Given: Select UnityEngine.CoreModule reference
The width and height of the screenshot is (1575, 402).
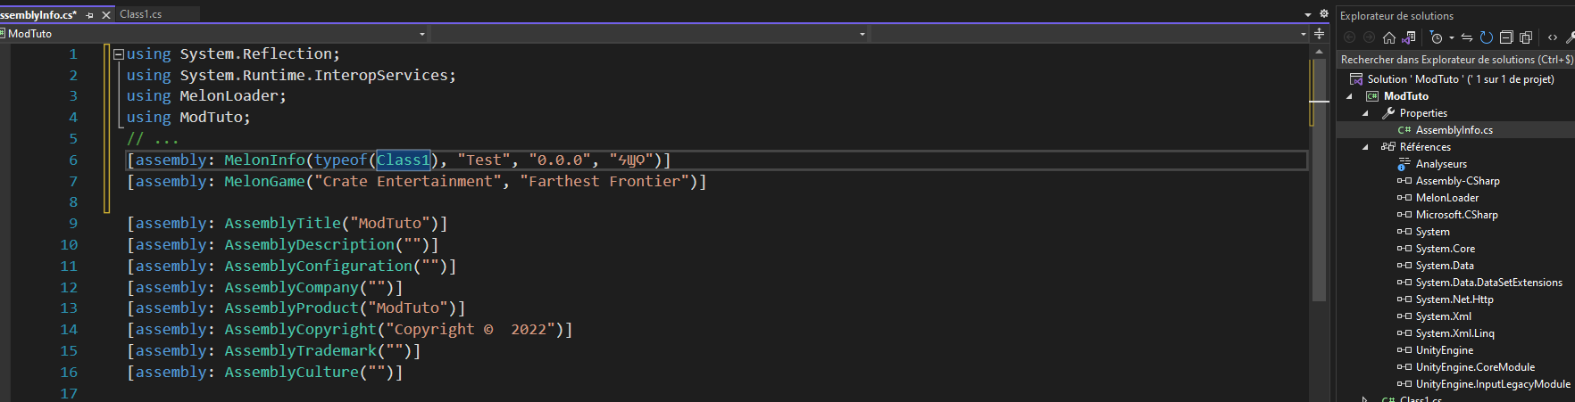Looking at the screenshot, I should coord(1475,367).
